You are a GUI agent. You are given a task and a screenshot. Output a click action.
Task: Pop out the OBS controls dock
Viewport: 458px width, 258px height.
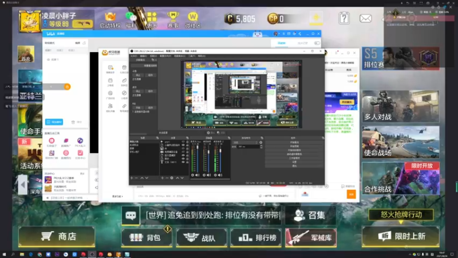pos(323,138)
